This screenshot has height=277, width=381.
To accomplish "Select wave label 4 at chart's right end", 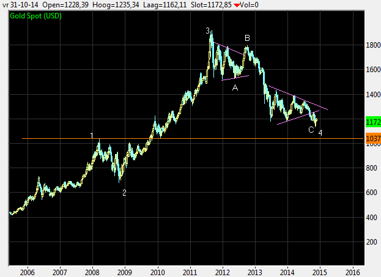I will (x=320, y=133).
